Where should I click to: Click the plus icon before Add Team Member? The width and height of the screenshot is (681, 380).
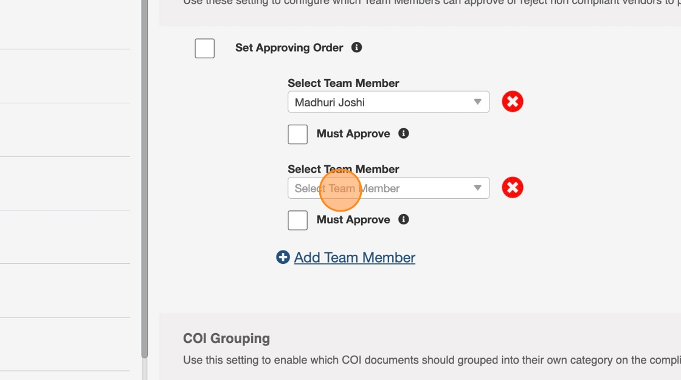283,257
